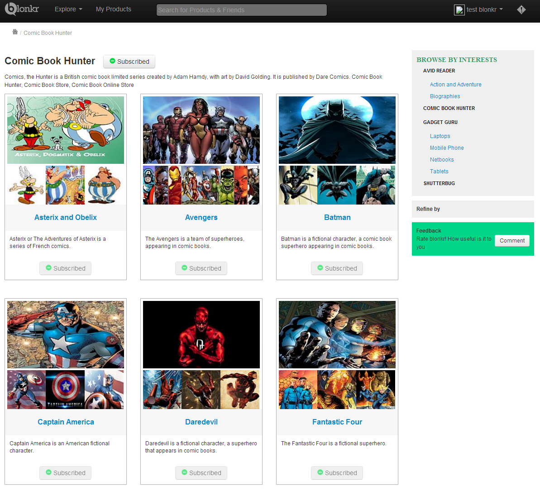Expand the Explore dropdown menu
Screen dimensions: 540x491
point(68,10)
